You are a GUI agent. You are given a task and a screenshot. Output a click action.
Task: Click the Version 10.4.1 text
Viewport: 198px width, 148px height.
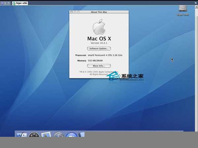[x=99, y=43]
